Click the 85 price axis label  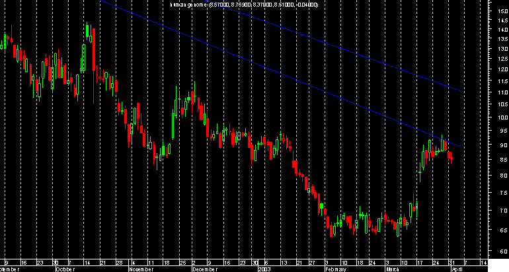click(x=504, y=160)
